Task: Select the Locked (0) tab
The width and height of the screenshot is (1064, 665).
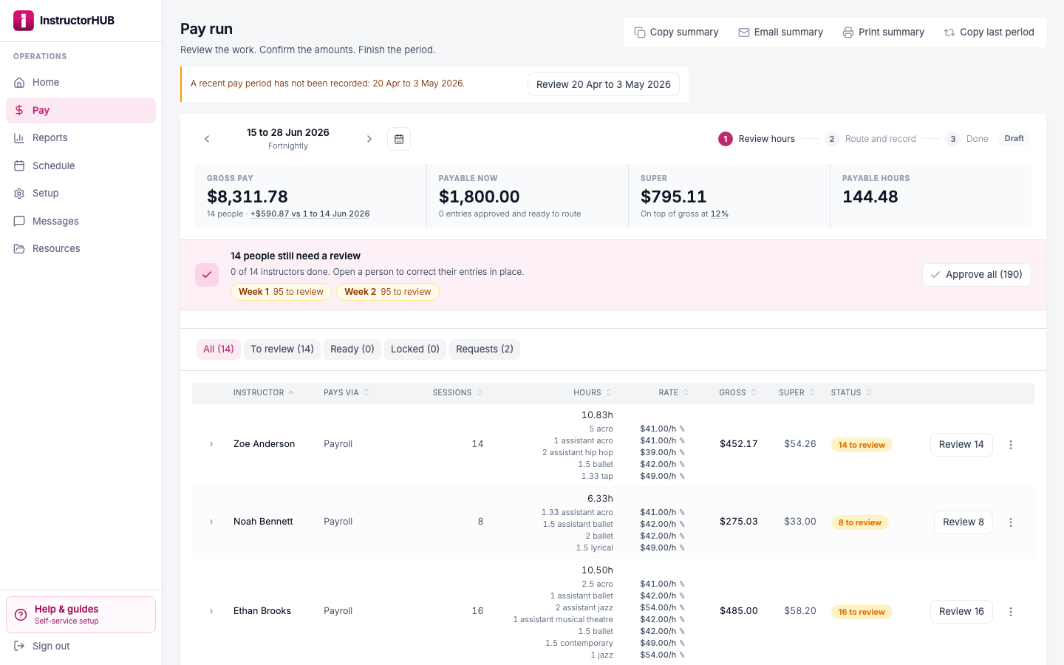Action: (x=415, y=349)
